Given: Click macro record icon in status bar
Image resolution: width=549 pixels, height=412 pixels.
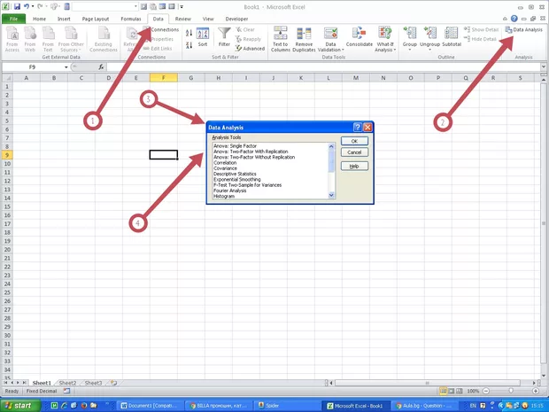Looking at the screenshot, I should coord(66,391).
